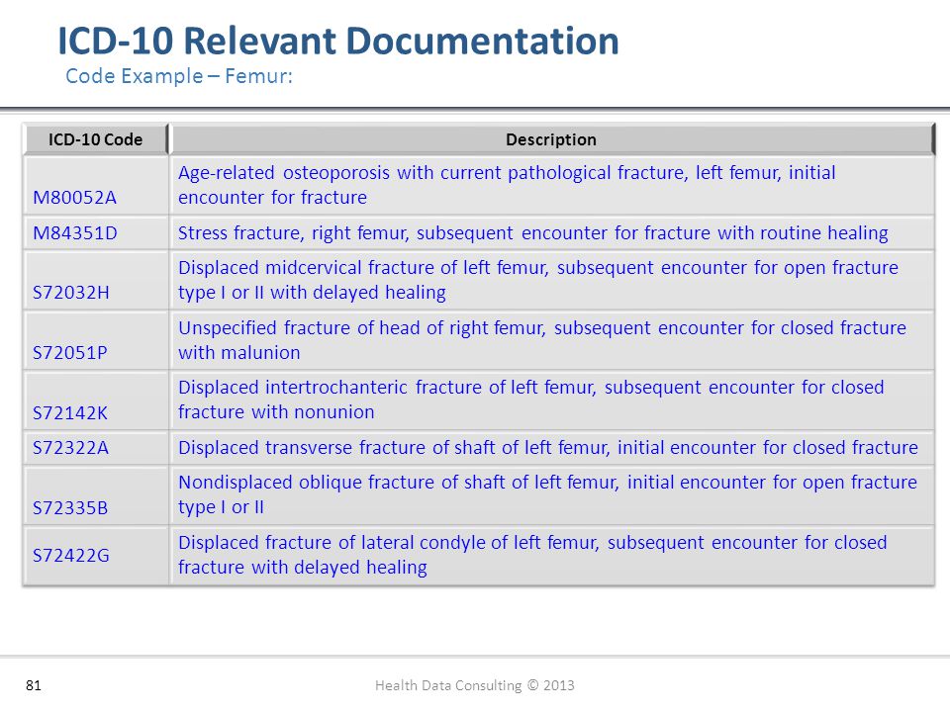Select the 'Nondisplaced oblique fracture of shaft' description
The image size is (950, 712).
(x=552, y=495)
